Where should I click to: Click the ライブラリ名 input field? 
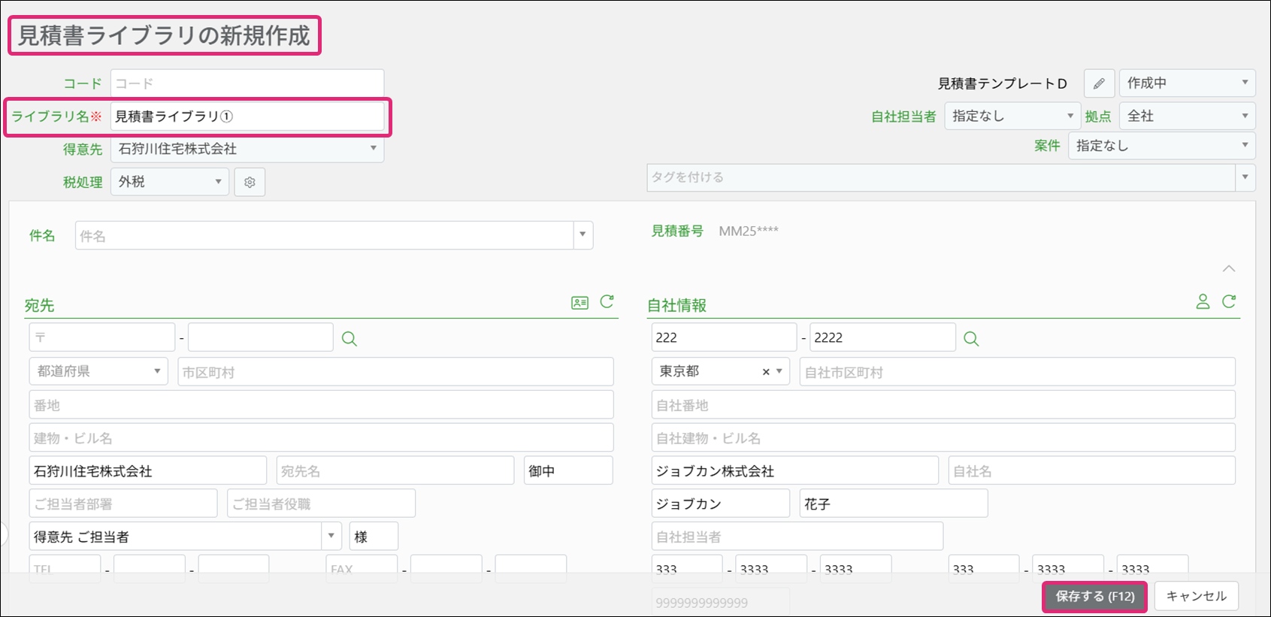coord(247,116)
